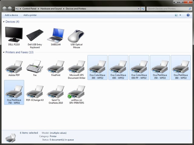194x145 pixels.
Task: Click the search magnifier icon
Action: coord(190,9)
